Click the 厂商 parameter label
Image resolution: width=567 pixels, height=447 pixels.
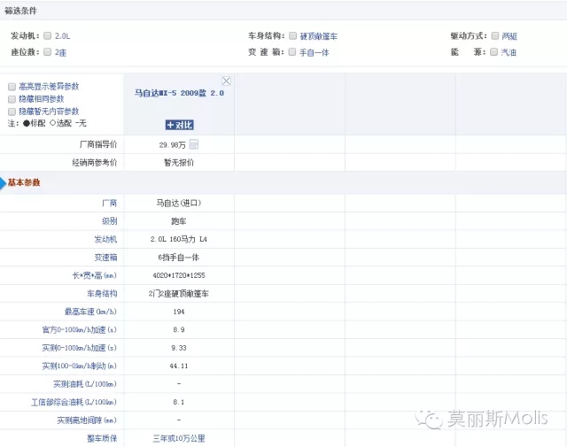[110, 203]
